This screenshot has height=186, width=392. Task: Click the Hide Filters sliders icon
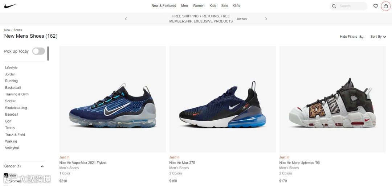[362, 37]
